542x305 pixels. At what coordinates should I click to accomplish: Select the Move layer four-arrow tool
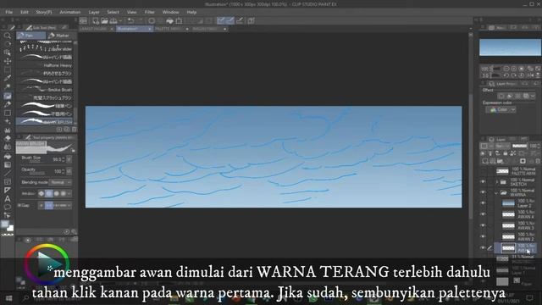tap(8, 61)
